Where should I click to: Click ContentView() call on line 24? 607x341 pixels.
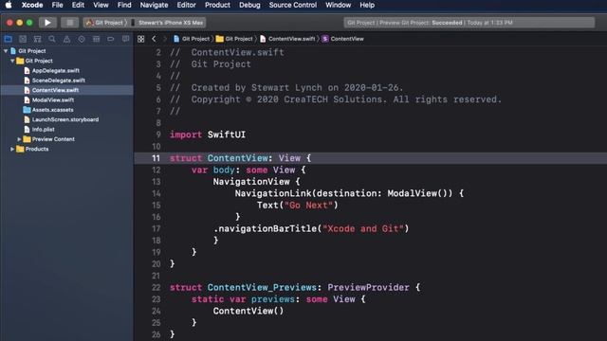248,311
